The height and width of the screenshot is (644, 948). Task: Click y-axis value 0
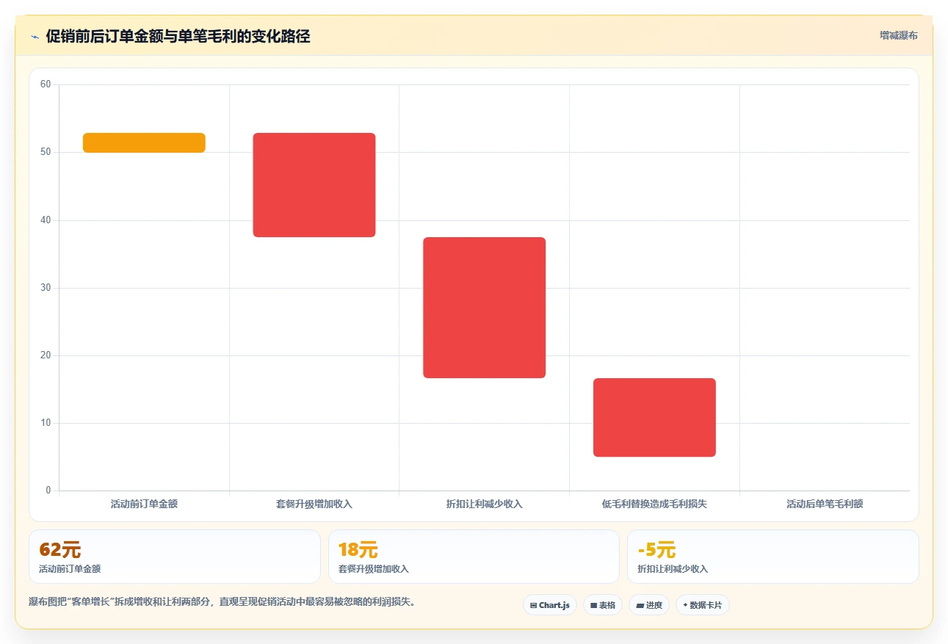click(x=48, y=490)
